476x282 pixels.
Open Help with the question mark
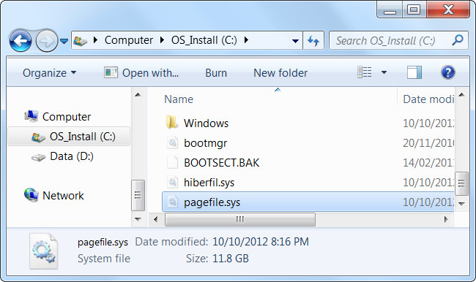(x=447, y=72)
